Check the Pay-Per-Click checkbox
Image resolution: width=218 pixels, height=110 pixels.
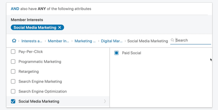[13, 52]
